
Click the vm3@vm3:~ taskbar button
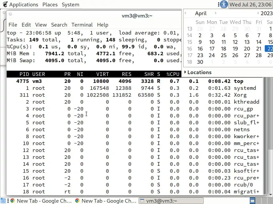click(x=171, y=201)
